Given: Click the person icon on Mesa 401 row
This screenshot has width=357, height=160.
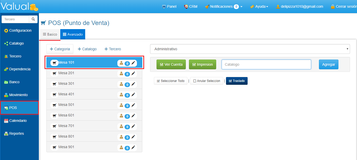Looking at the screenshot, I should point(121,95).
